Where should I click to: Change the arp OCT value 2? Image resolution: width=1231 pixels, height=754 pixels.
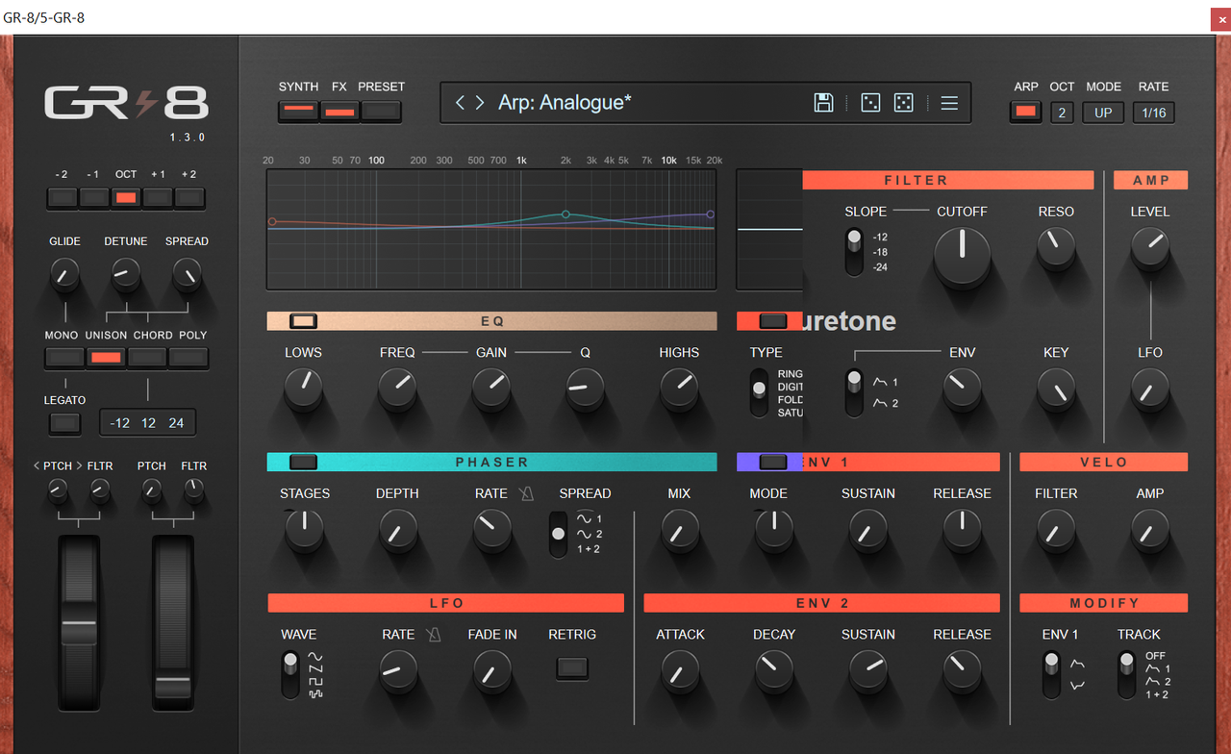tap(1062, 113)
